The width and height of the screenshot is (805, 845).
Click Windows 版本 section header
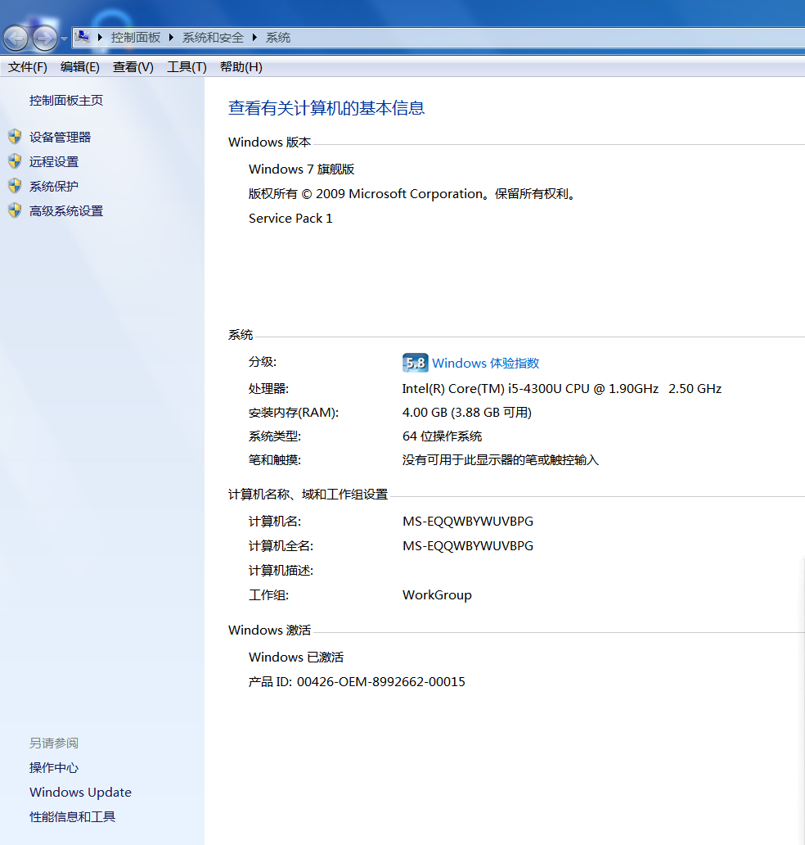click(x=269, y=142)
